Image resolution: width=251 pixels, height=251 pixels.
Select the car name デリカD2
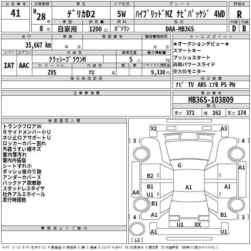coord(81,14)
